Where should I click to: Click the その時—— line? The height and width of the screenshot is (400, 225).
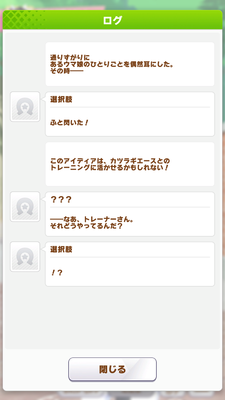(67, 70)
